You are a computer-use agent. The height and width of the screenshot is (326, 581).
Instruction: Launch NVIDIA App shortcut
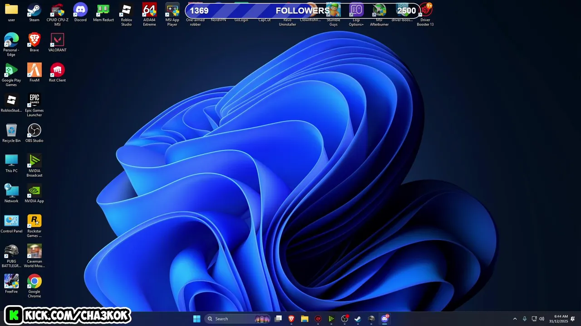(34, 191)
